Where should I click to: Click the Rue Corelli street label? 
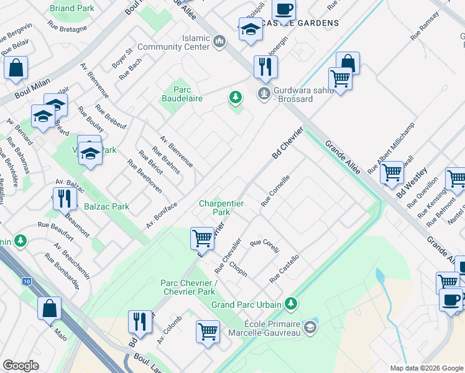click(265, 246)
